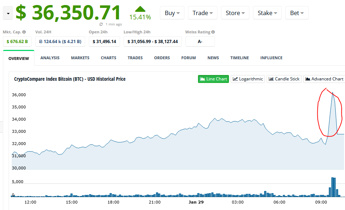Switch to the Analysis tab
The width and height of the screenshot is (345, 210).
coord(50,58)
